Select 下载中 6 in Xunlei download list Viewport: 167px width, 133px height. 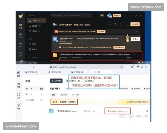click(36, 21)
